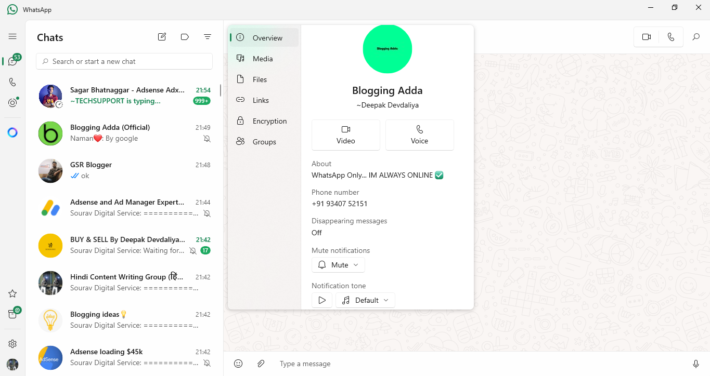
Task: Switch to the Links tab
Action: tap(264, 100)
